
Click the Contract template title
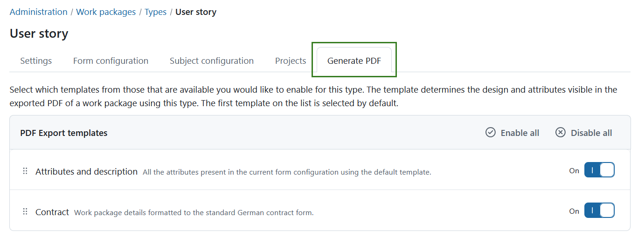point(52,212)
